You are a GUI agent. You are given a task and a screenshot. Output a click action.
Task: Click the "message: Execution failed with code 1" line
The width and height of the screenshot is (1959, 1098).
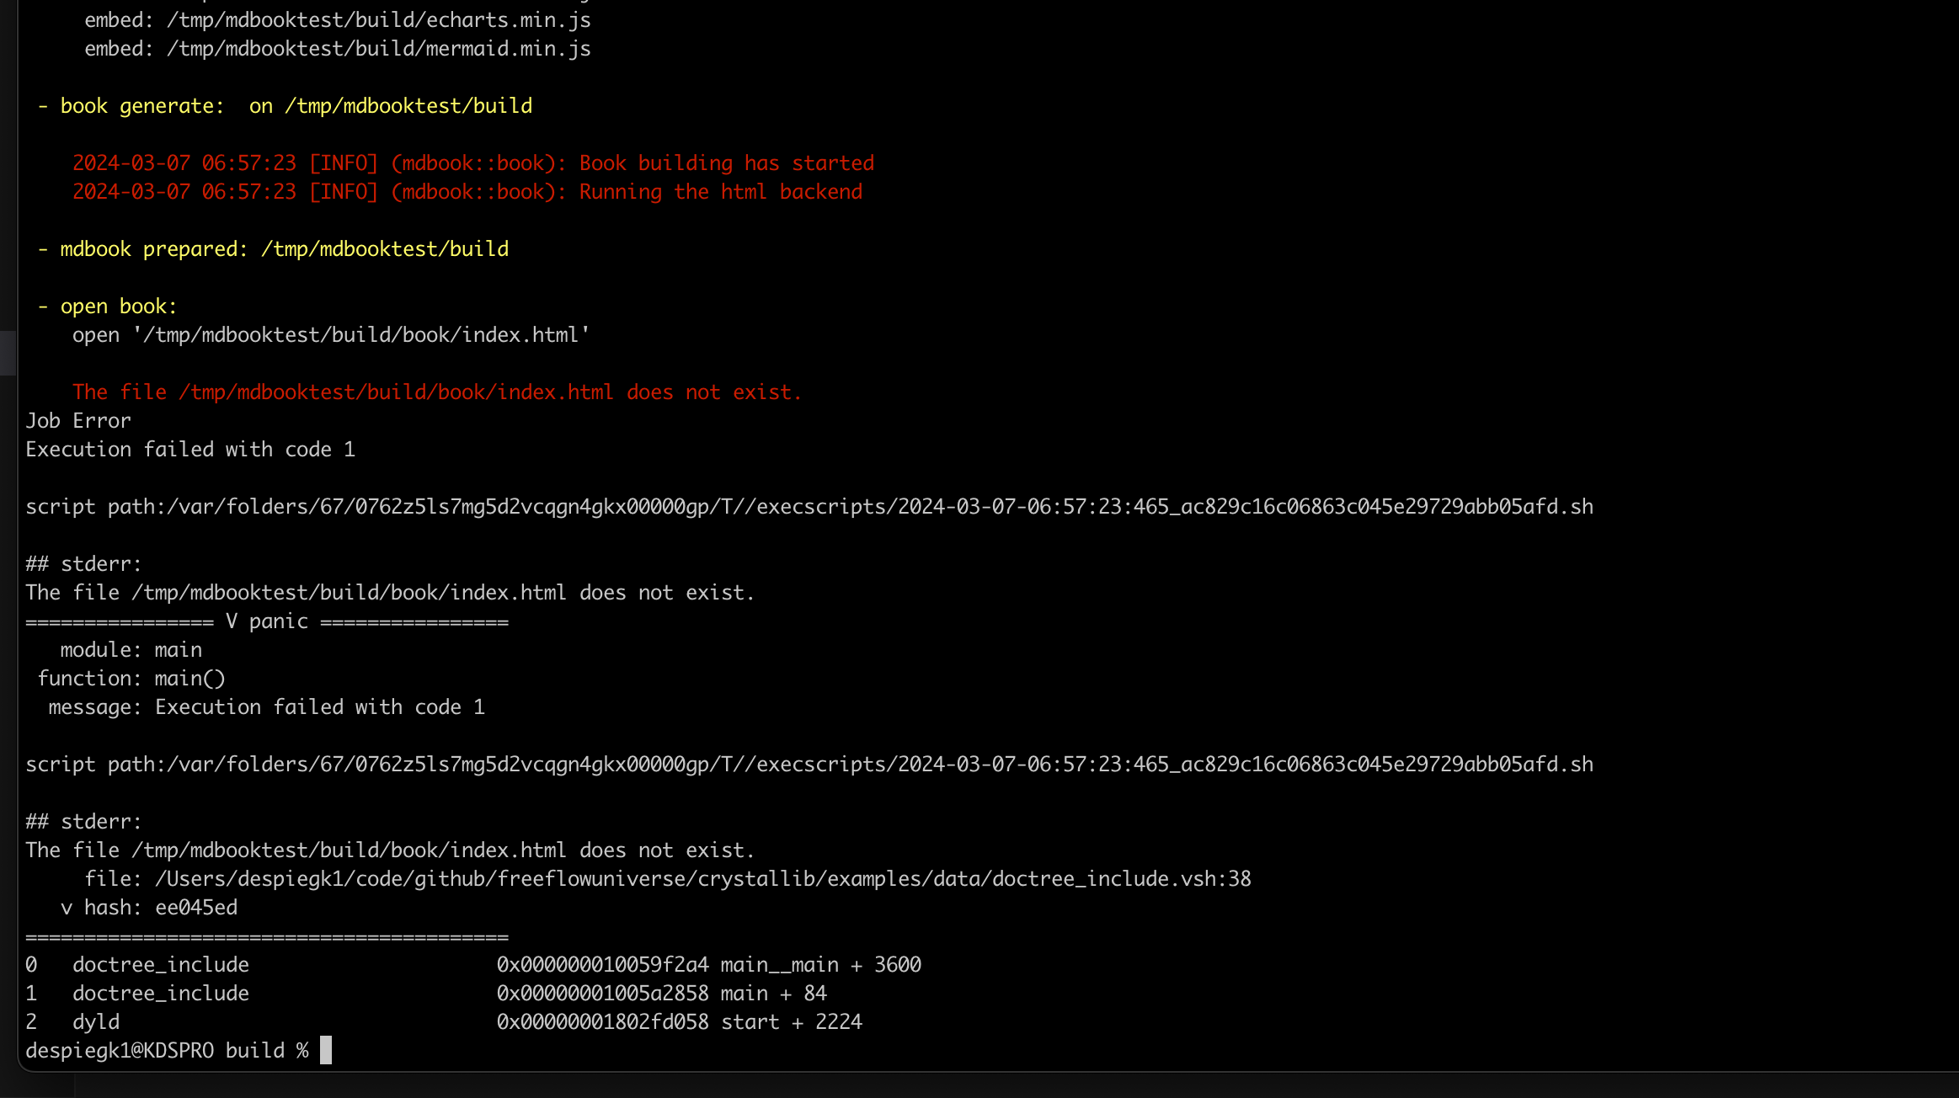(x=266, y=707)
